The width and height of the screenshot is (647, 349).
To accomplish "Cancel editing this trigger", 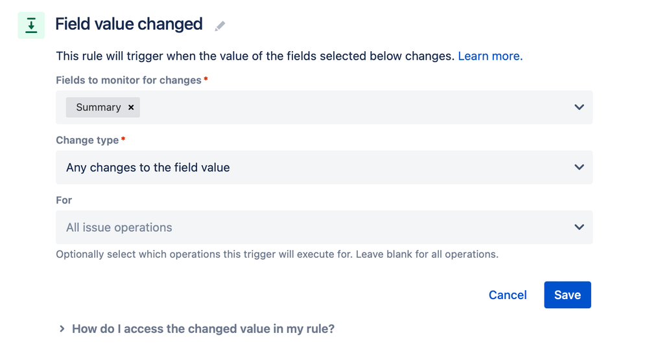I will click(x=508, y=295).
